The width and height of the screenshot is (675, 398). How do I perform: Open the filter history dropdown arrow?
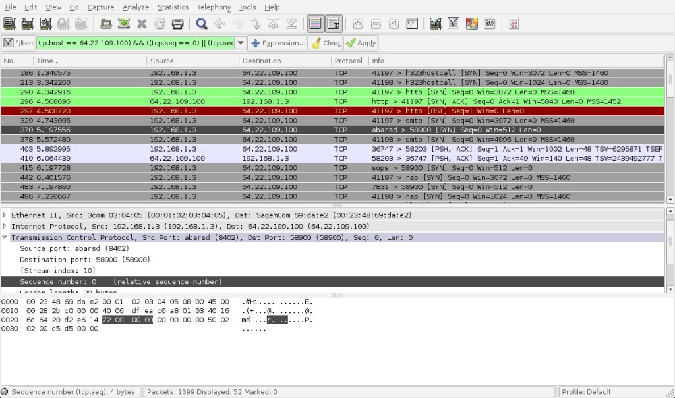tap(241, 43)
